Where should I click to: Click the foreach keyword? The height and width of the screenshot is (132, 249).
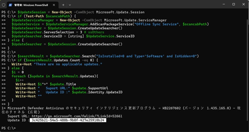tap(19, 76)
